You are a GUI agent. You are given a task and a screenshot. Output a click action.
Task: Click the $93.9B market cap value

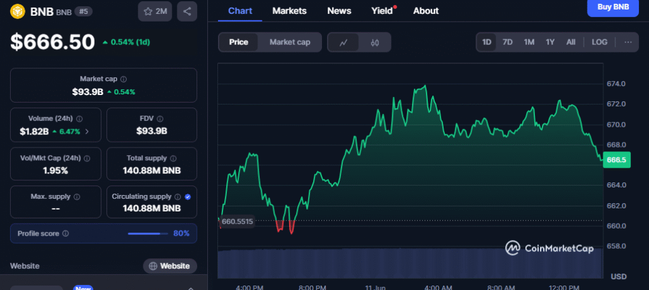click(87, 92)
